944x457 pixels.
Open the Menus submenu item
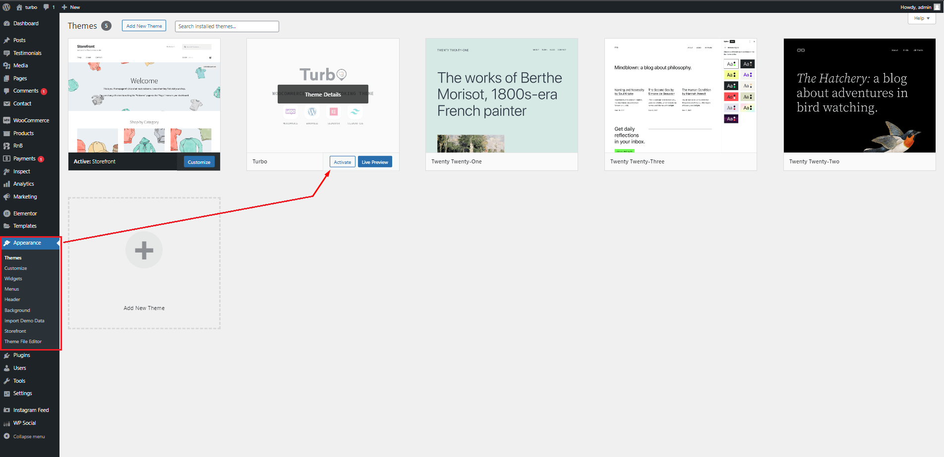click(x=12, y=289)
